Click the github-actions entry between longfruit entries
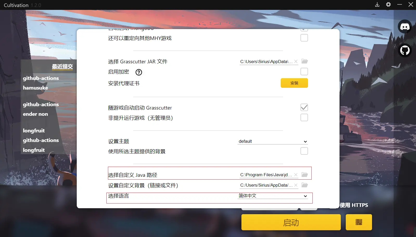This screenshot has width=416, height=237. tap(41, 140)
